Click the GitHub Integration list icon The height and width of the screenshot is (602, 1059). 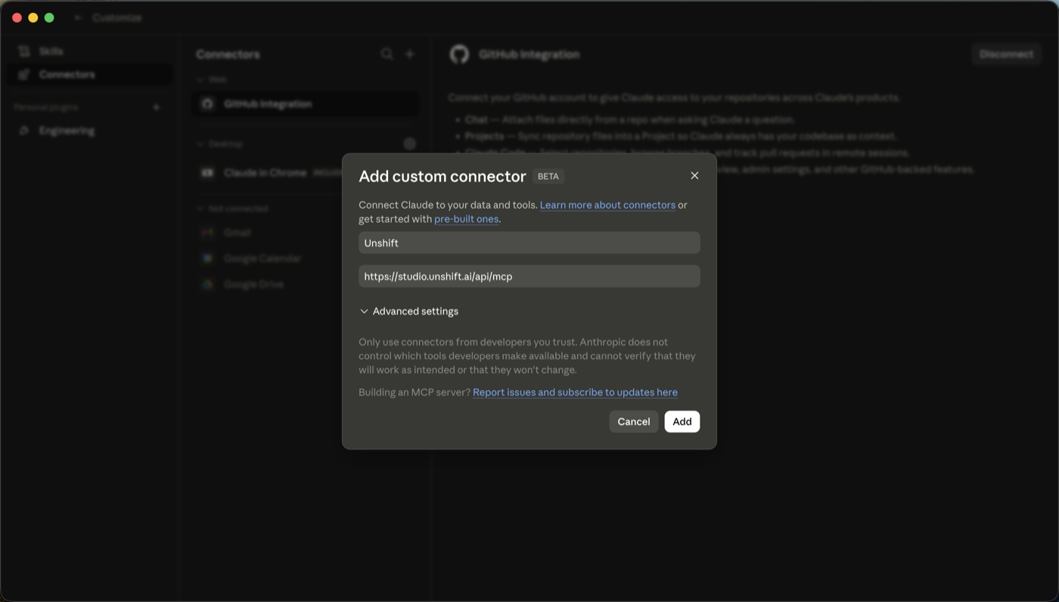207,104
